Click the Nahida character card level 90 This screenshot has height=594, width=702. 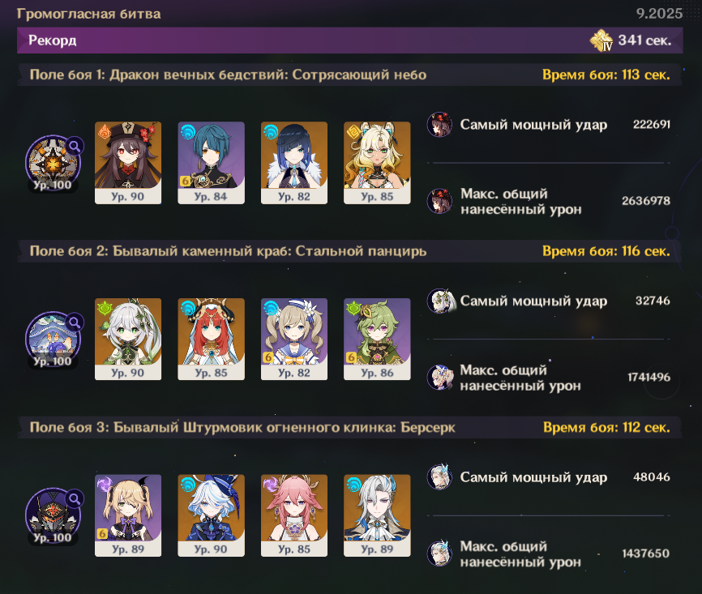pos(128,340)
